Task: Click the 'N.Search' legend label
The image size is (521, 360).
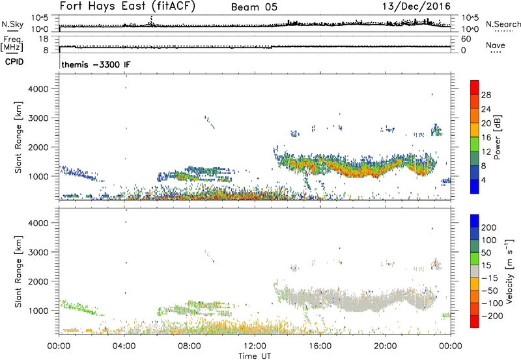Action: 503,24
